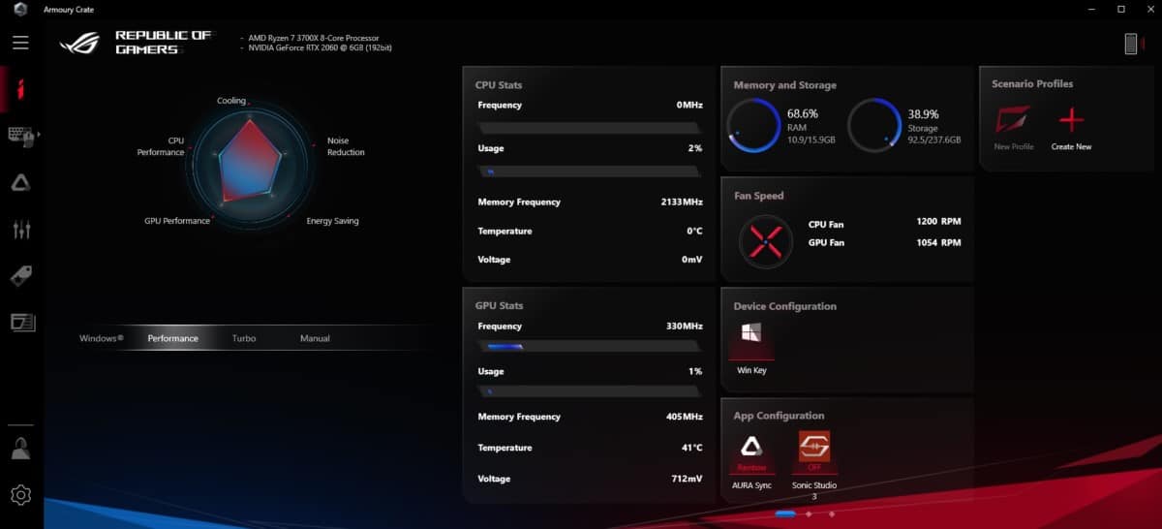
Task: Toggle the Win Key device setting
Action: 751,340
